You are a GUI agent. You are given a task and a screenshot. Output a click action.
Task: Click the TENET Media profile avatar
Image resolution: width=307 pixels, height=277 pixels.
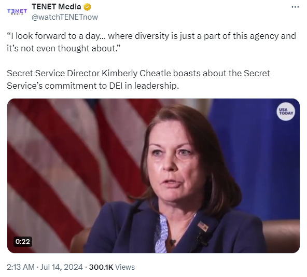17,11
